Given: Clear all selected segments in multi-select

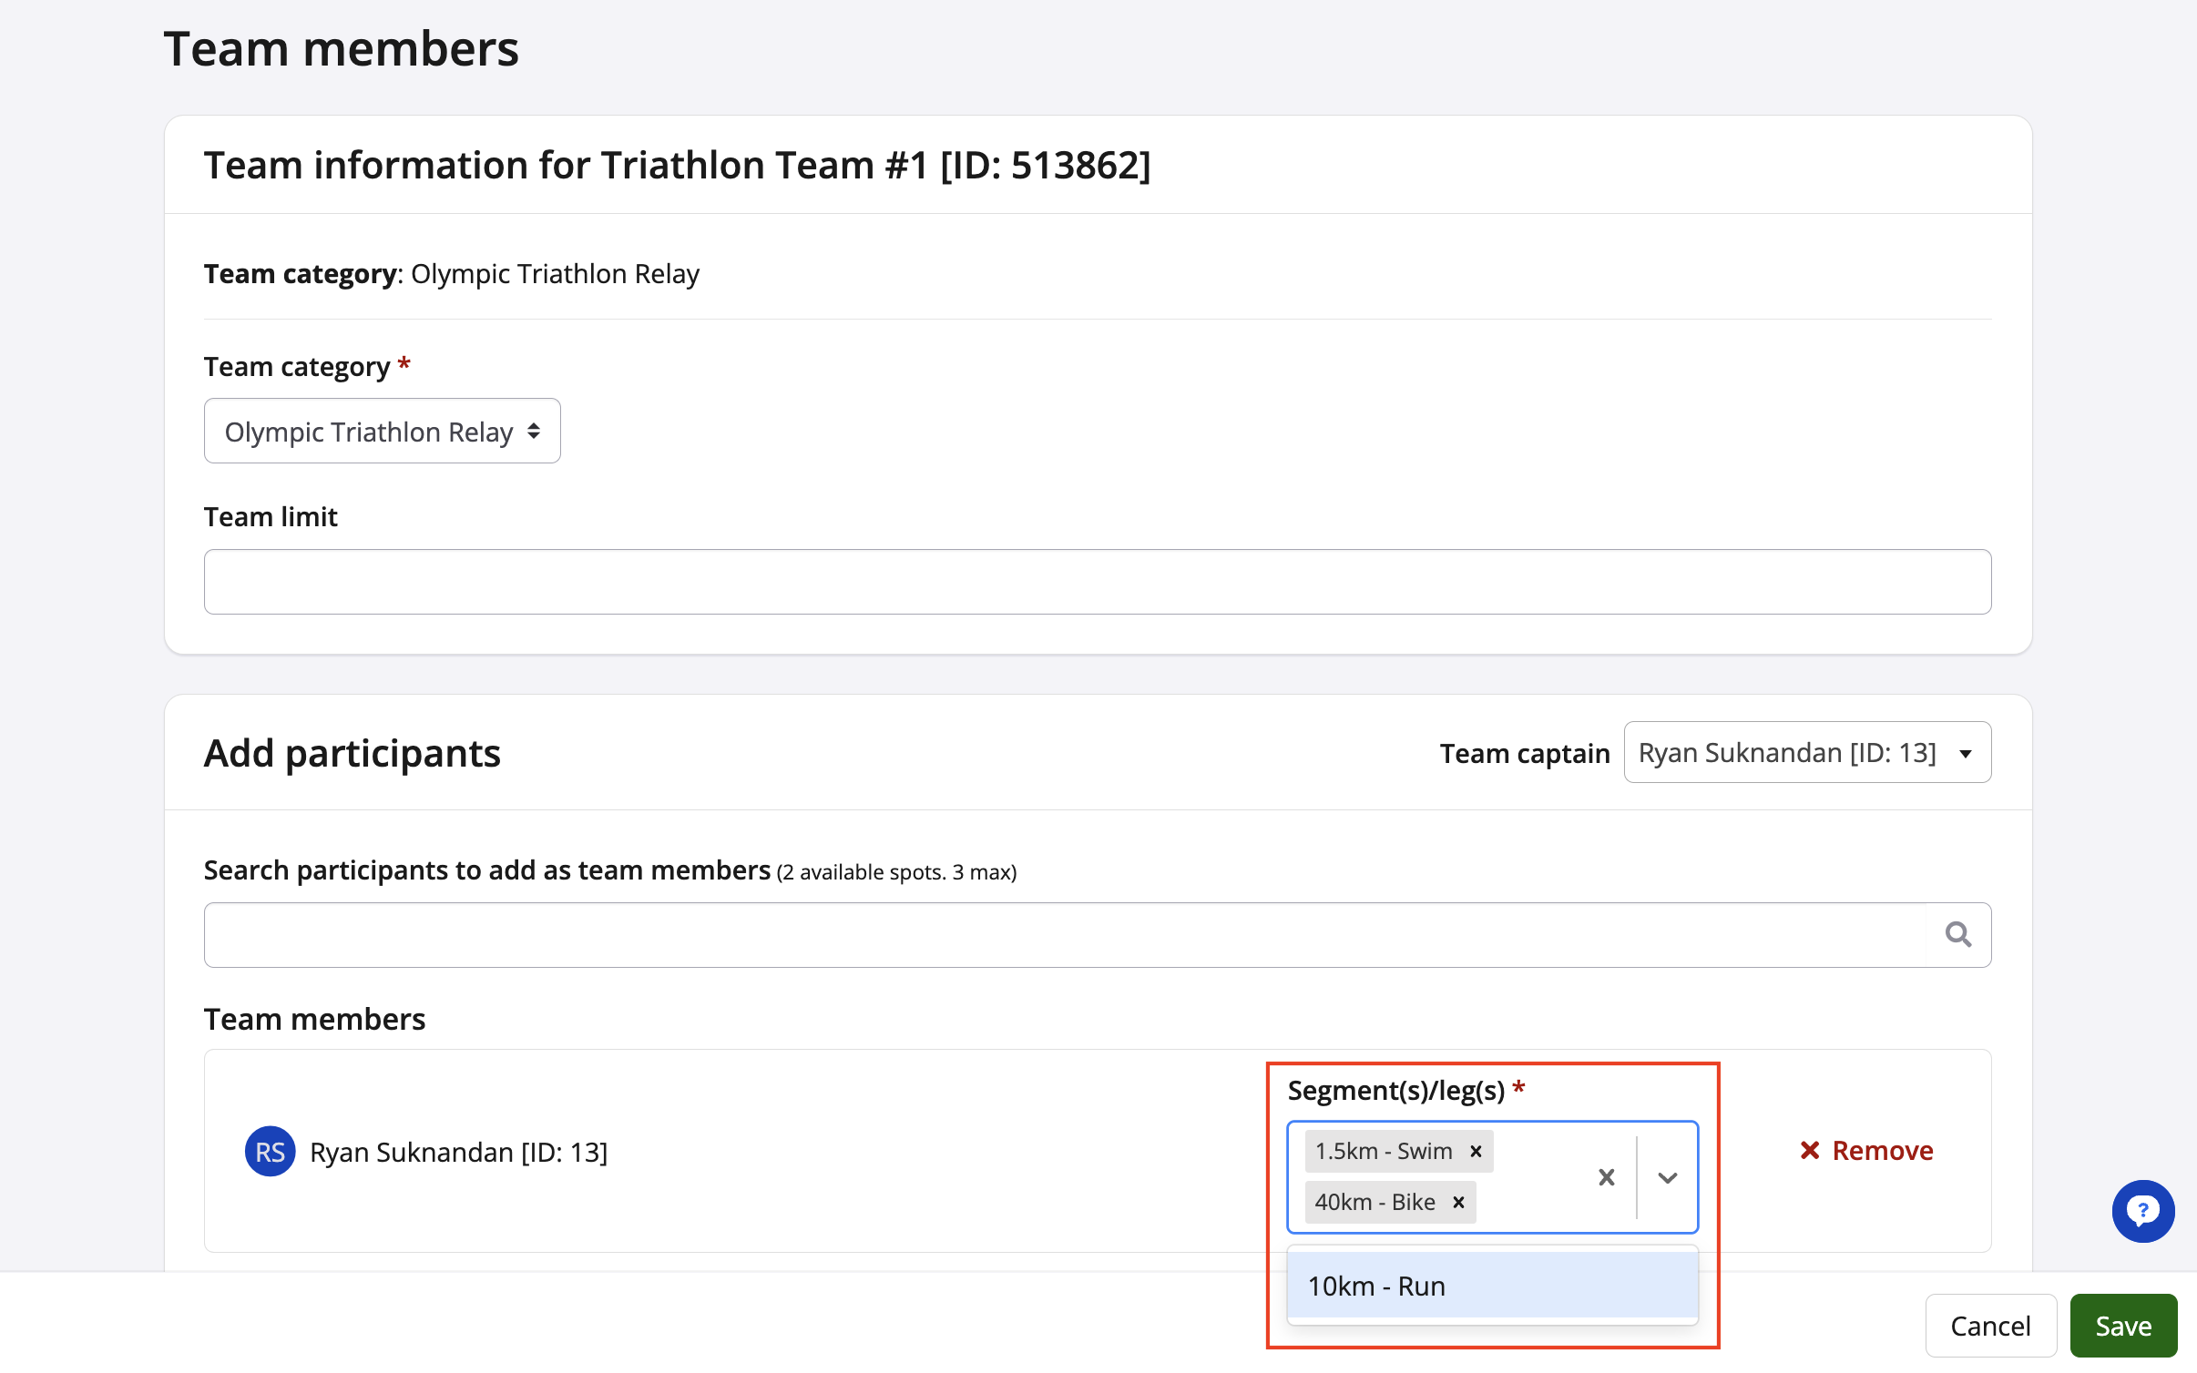Looking at the screenshot, I should tap(1607, 1178).
